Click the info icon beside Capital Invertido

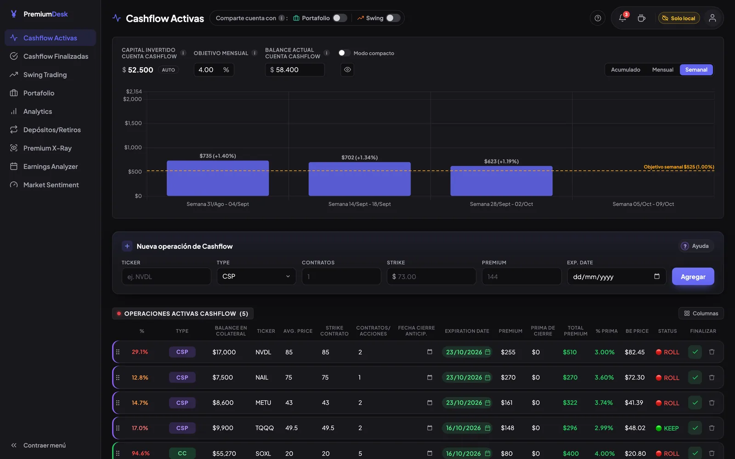pos(183,53)
